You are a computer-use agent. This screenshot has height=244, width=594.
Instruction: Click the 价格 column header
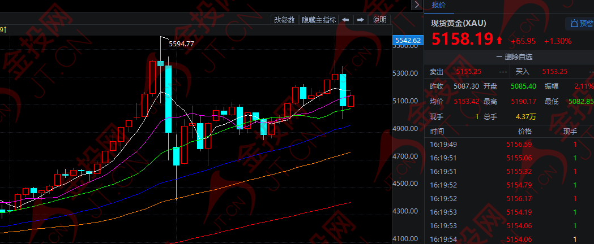525,132
